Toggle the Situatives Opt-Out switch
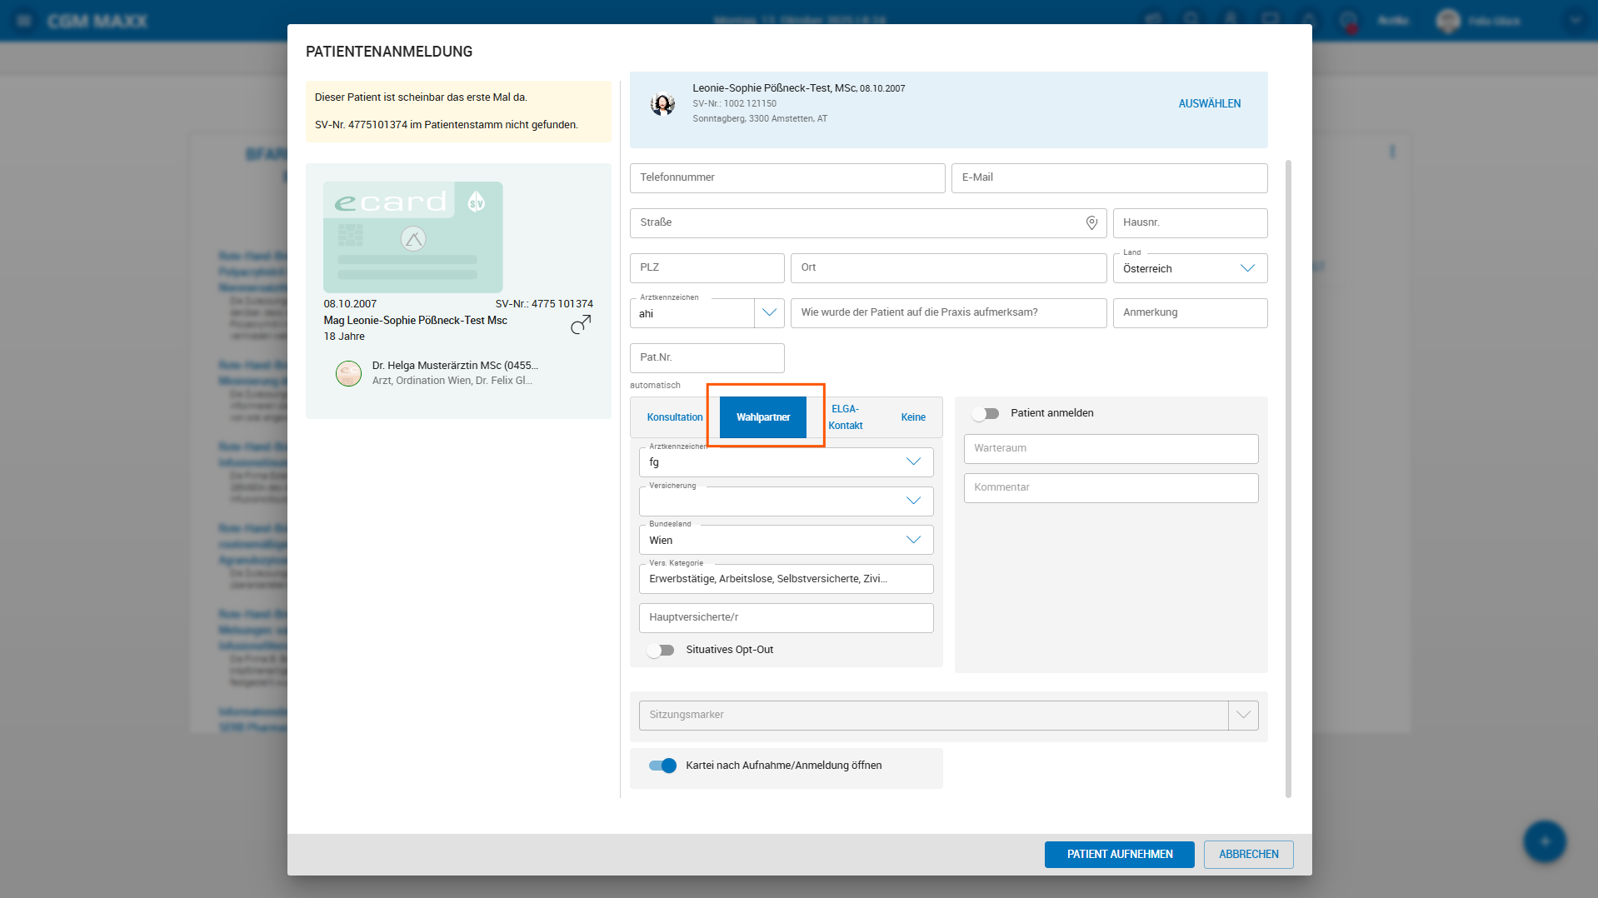This screenshot has width=1598, height=898. [661, 651]
